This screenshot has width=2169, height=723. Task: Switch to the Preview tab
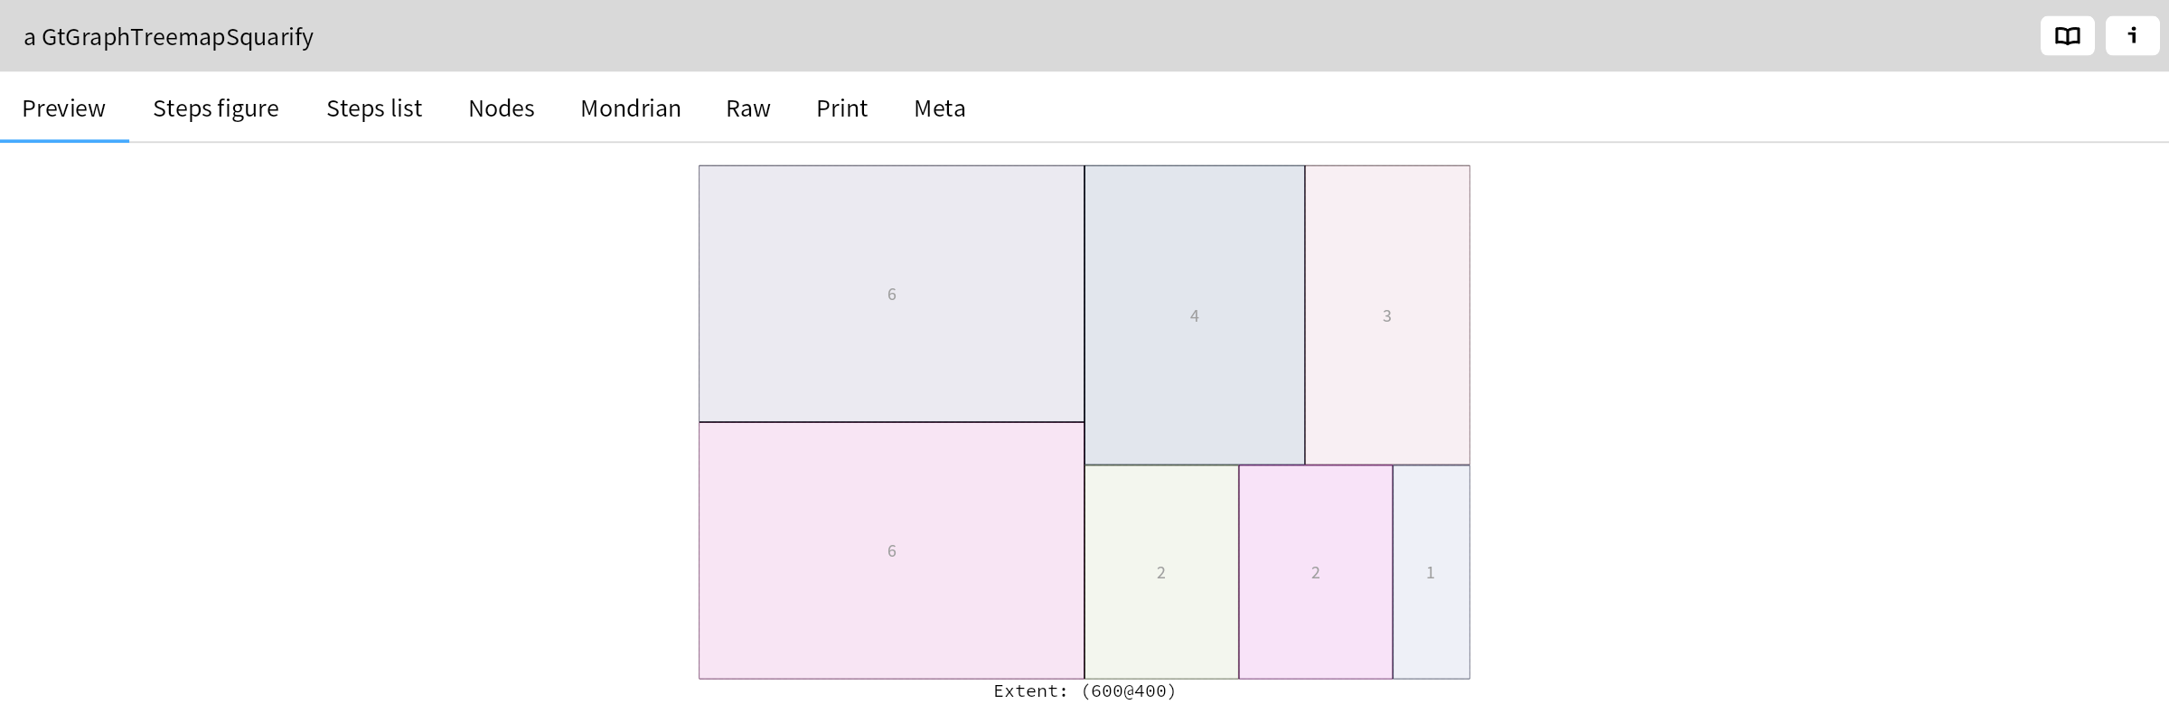(64, 108)
